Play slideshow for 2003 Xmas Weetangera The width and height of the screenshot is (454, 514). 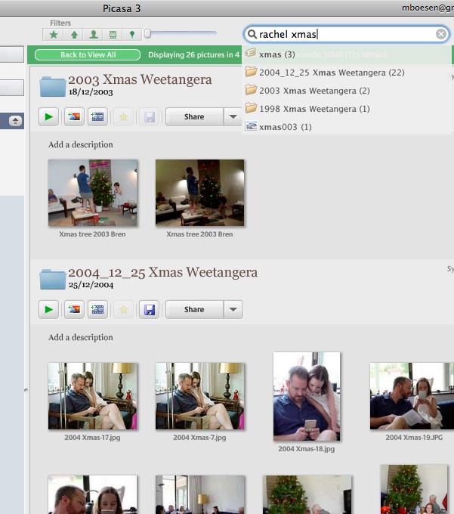click(48, 116)
